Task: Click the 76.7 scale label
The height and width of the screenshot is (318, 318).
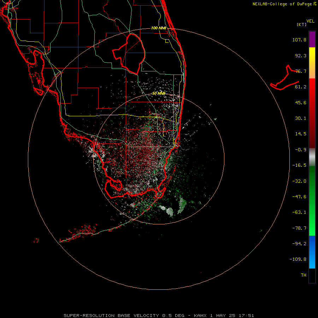Action: tap(301, 71)
